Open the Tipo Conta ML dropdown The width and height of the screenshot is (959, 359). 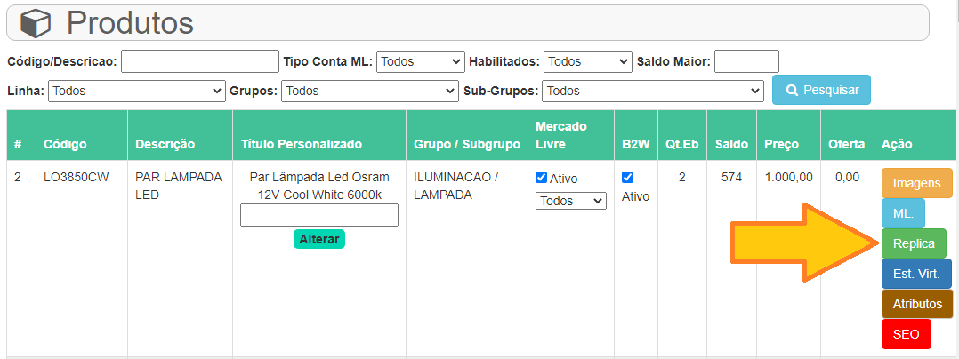pyautogui.click(x=420, y=61)
